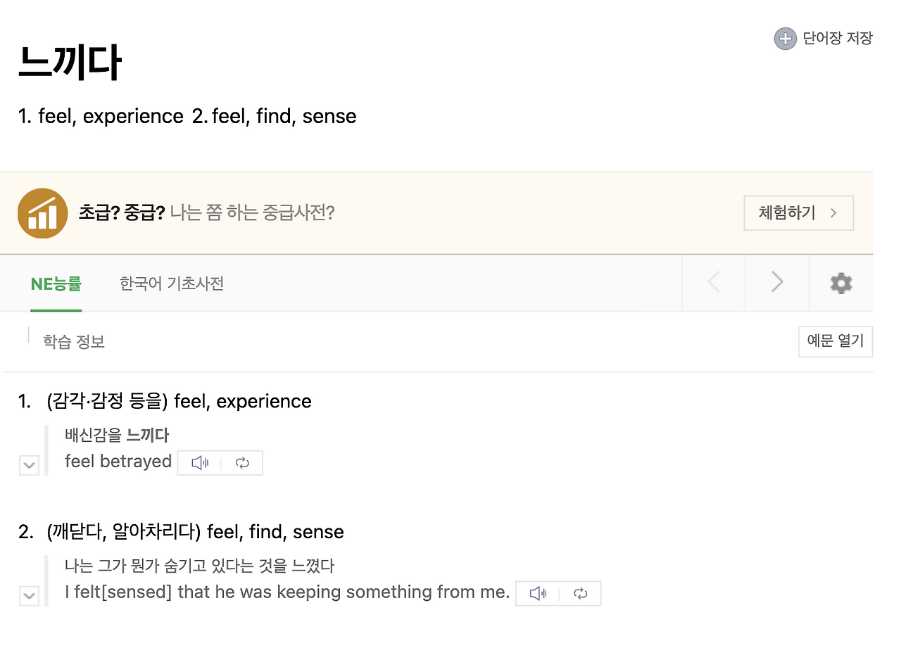Play audio for 'I felt[sensed]' sentence
Viewport: 901px width, 648px height.
538,594
